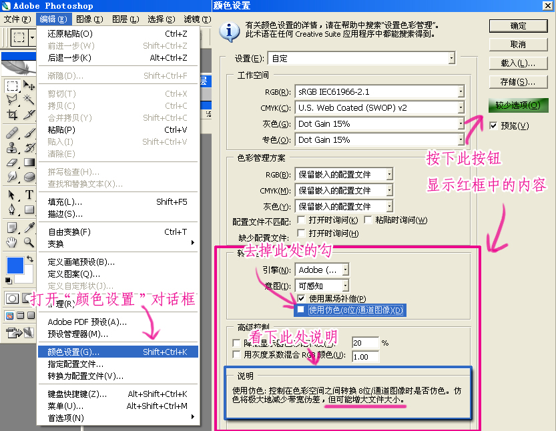Select the Path Selection arrow tool
556x431 pixels.
pyautogui.click(x=12, y=195)
